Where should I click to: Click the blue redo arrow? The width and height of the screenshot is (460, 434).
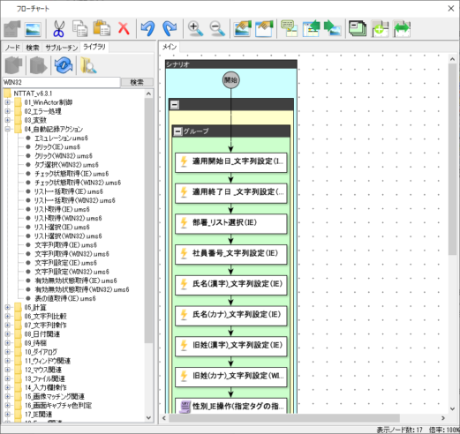[170, 29]
